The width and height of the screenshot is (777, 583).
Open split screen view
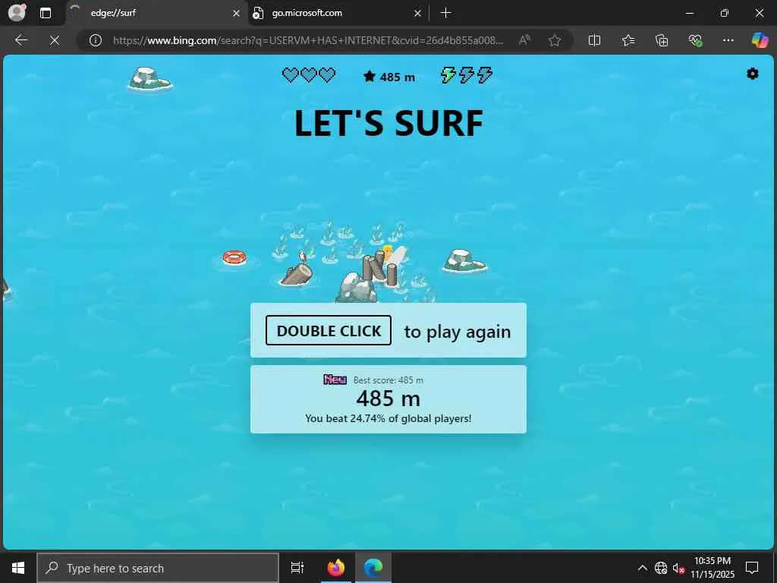[594, 40]
